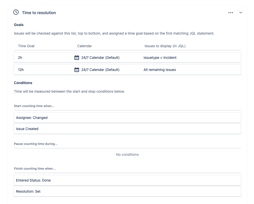Screen dimensions: 254x204
Task: Select the 2h time goal cell
Action: pyautogui.click(x=20, y=58)
